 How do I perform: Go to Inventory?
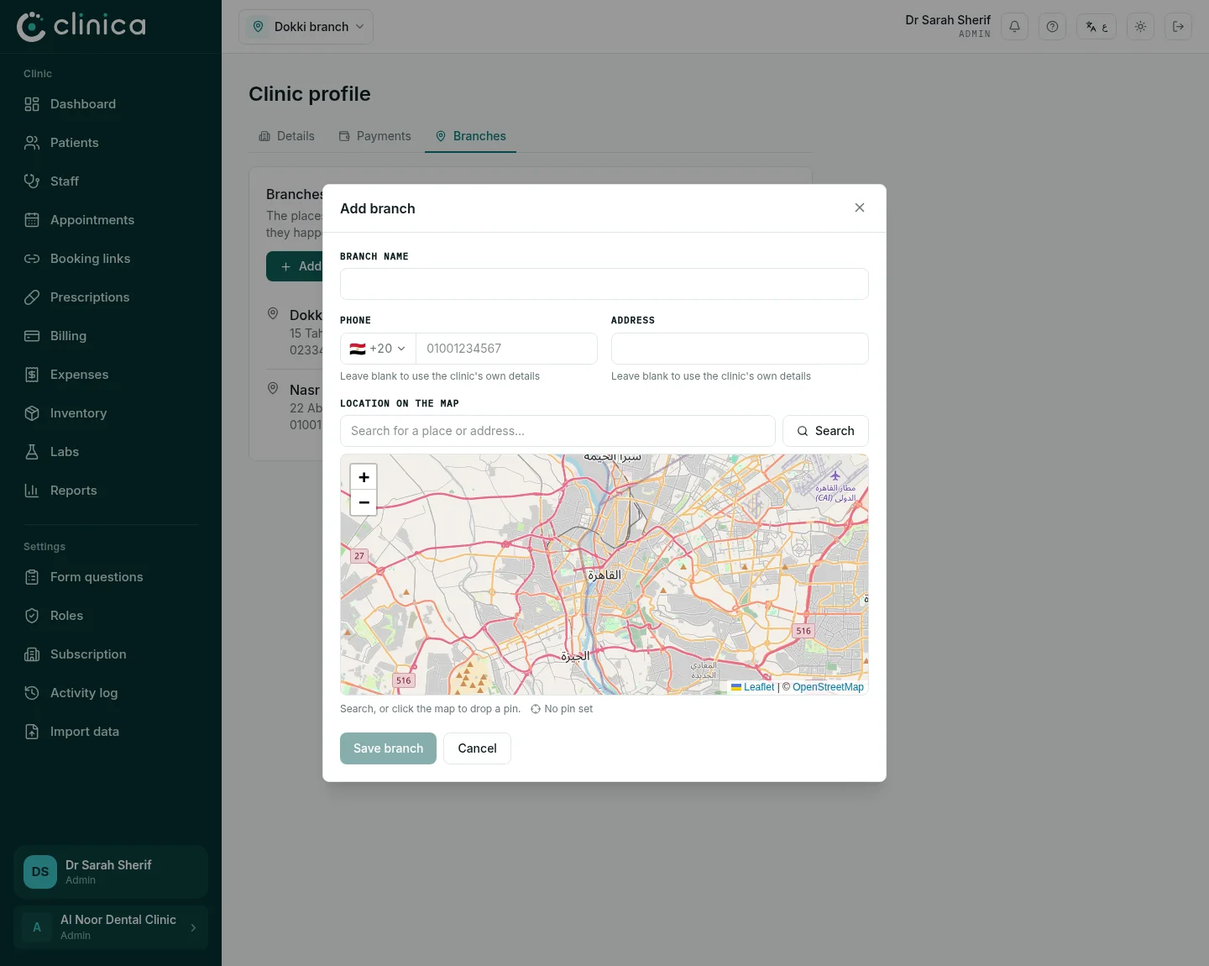[111, 413]
